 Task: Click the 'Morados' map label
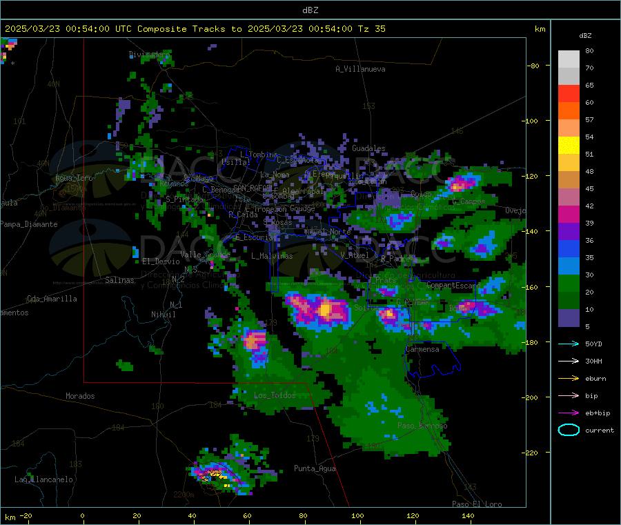click(80, 396)
